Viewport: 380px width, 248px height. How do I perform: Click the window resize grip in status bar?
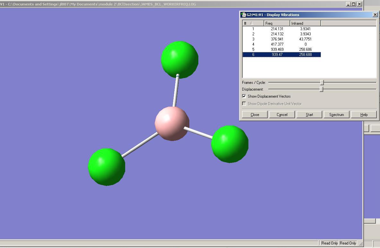pyautogui.click(x=361, y=244)
